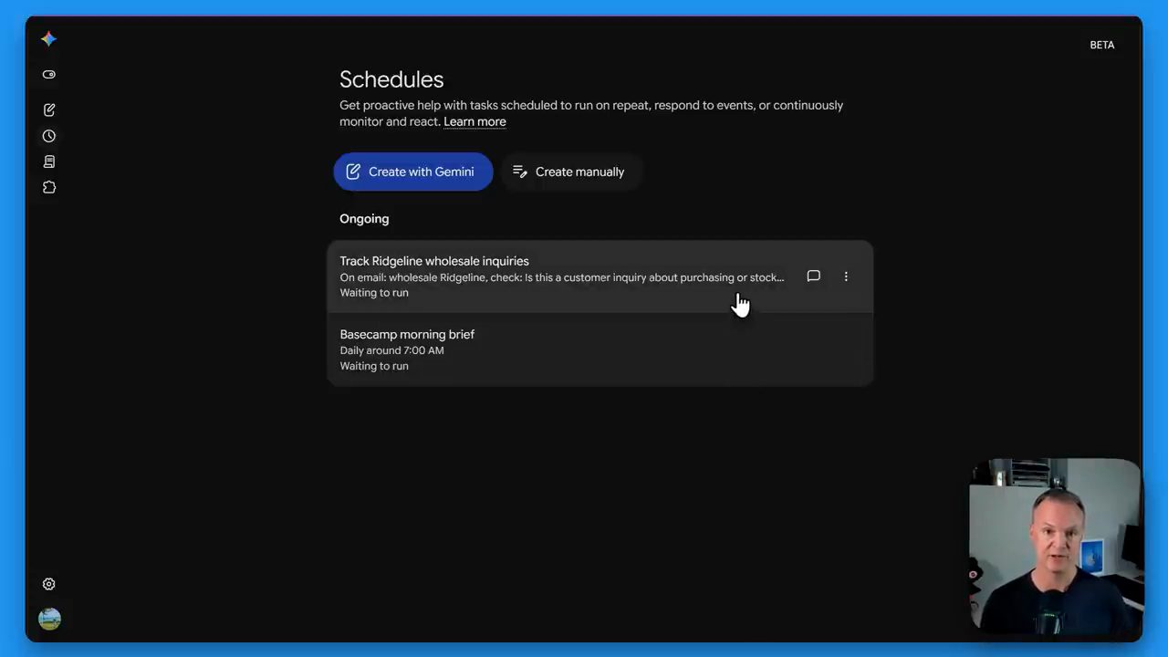This screenshot has width=1168, height=657.
Task: Click the BETA label
Action: 1102,45
